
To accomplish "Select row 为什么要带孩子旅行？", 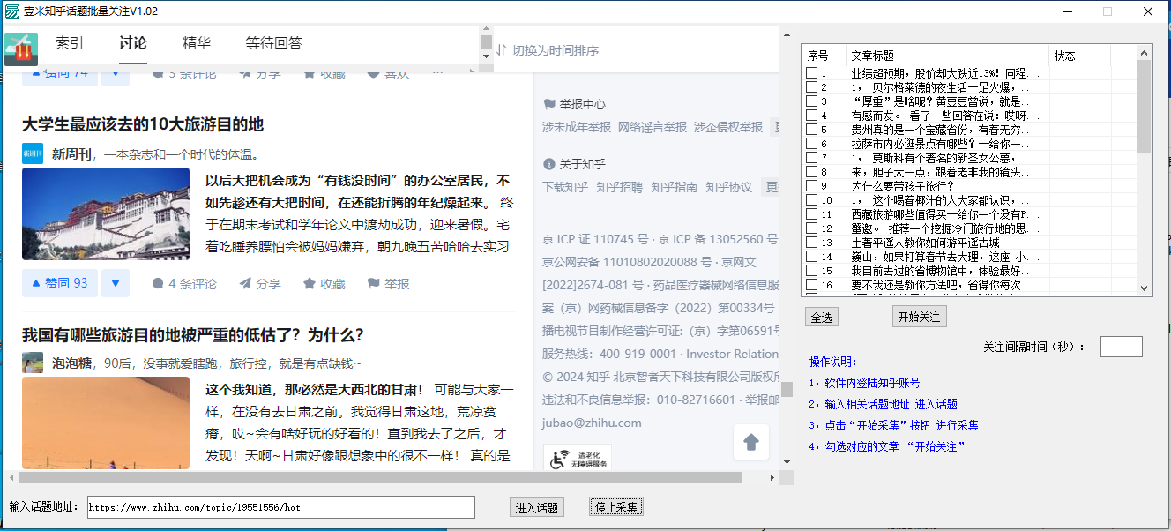I will (969, 186).
